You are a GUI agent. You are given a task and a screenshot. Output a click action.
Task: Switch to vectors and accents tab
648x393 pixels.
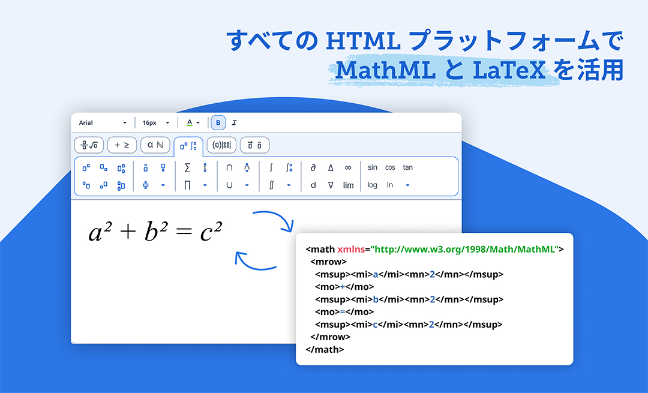click(x=254, y=145)
